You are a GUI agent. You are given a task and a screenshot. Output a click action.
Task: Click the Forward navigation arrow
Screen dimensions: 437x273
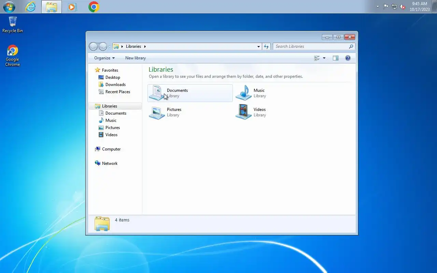point(103,46)
